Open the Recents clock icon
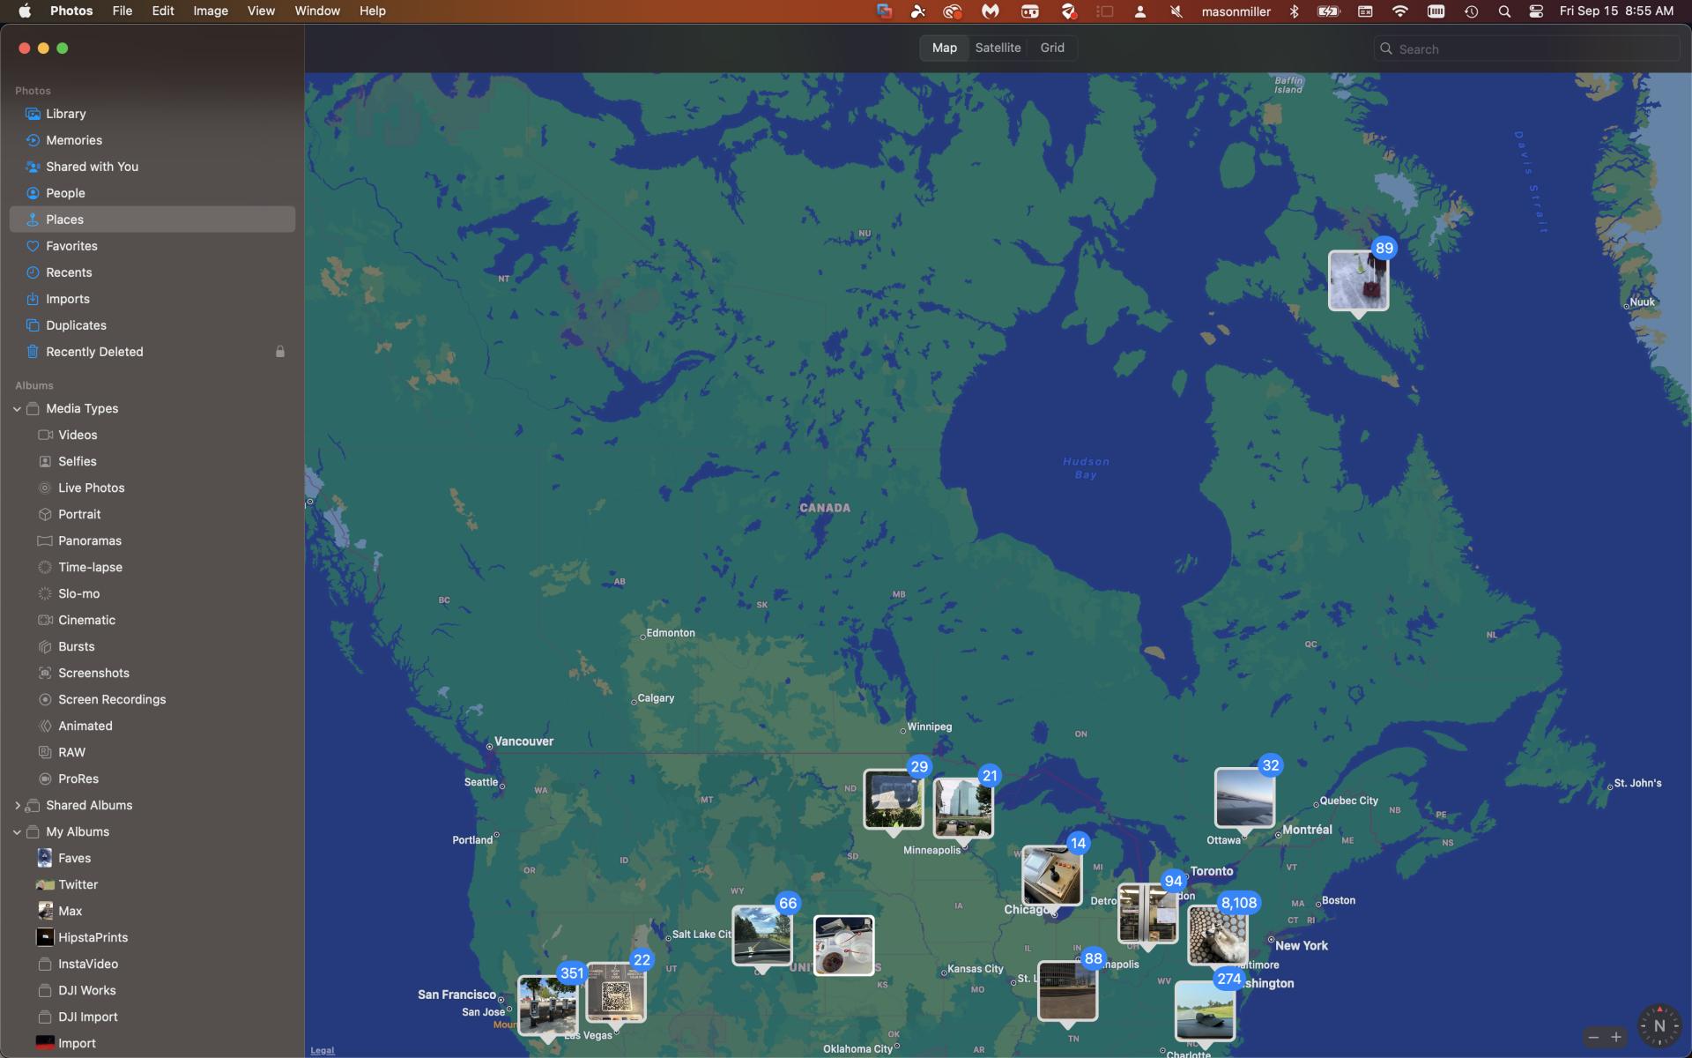Image resolution: width=1692 pixels, height=1058 pixels. click(x=33, y=272)
